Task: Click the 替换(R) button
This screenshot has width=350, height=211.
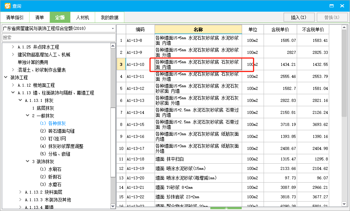Action: click(332, 17)
